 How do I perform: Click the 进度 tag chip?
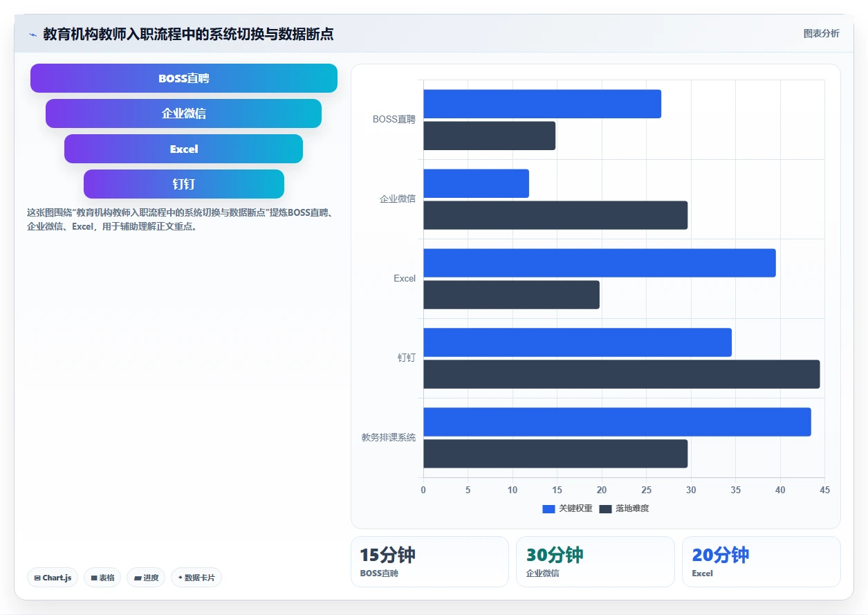tap(146, 578)
